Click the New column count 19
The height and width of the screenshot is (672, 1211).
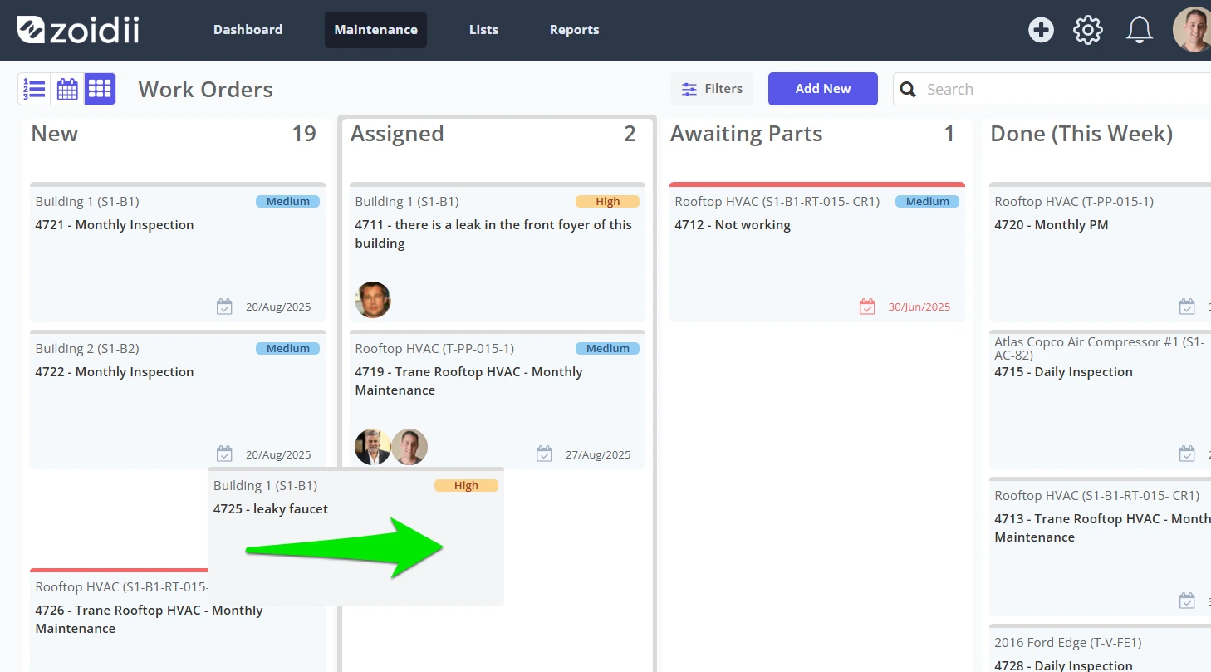[x=304, y=134]
